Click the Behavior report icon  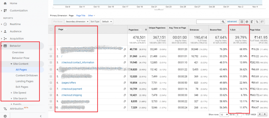pos(5,46)
